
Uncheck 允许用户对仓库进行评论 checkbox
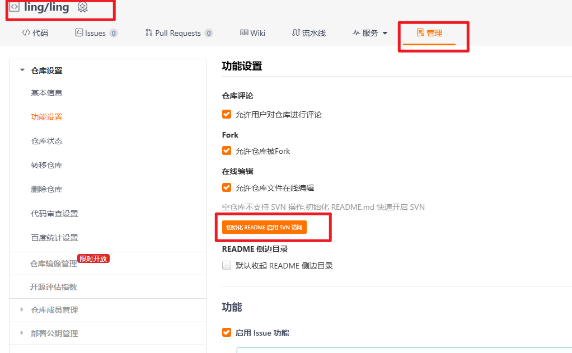(227, 114)
